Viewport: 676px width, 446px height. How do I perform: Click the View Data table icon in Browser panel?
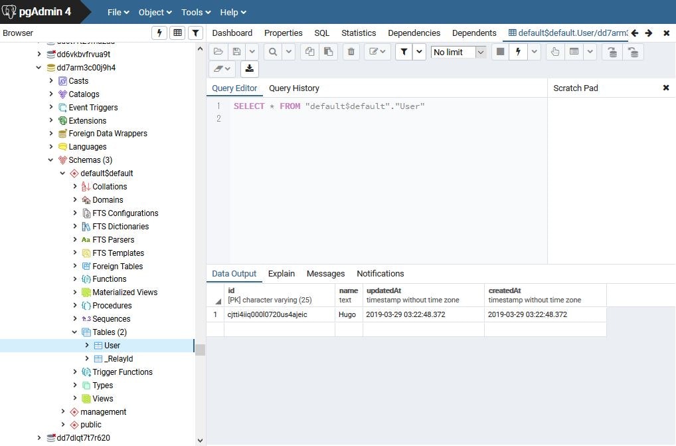[x=177, y=33]
